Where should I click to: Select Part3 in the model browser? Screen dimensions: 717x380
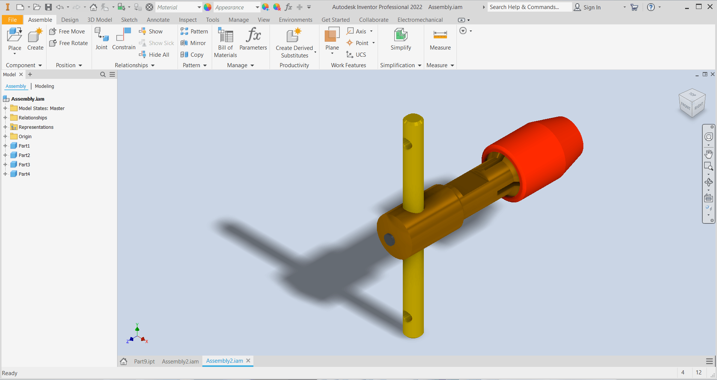point(24,164)
